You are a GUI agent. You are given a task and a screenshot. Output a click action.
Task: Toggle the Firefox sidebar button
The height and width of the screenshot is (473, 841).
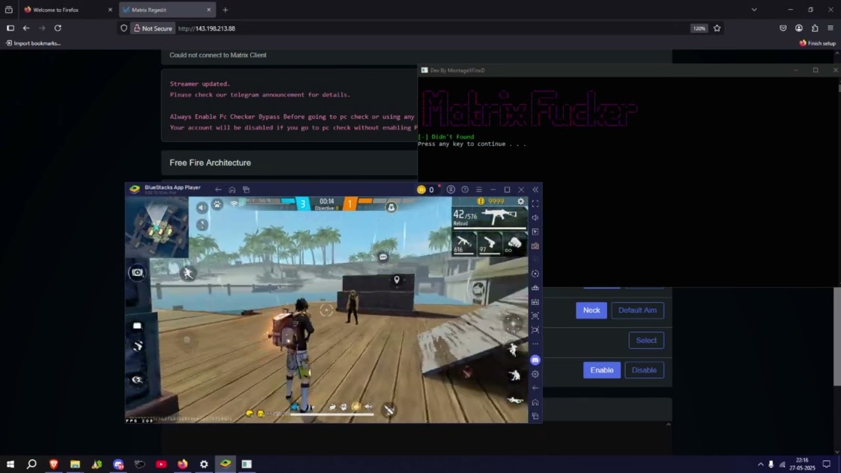coord(11,28)
